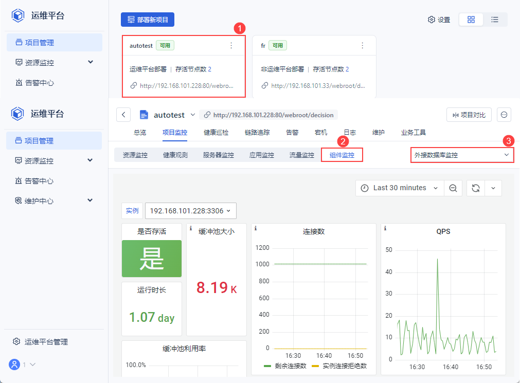
Task: Expand 资源监控 in the lower sidebar
Action: pyautogui.click(x=90, y=160)
